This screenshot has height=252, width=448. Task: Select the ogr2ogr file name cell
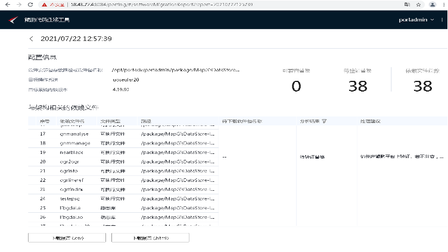[x=69, y=162]
